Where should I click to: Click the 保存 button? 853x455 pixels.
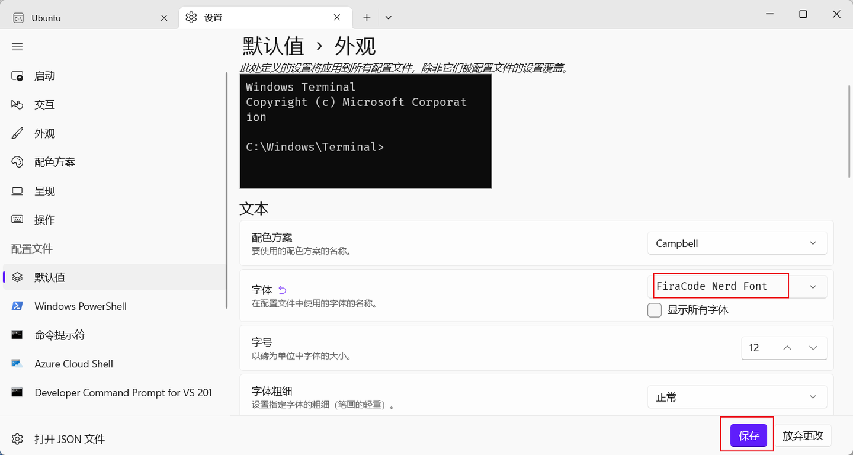pyautogui.click(x=747, y=435)
